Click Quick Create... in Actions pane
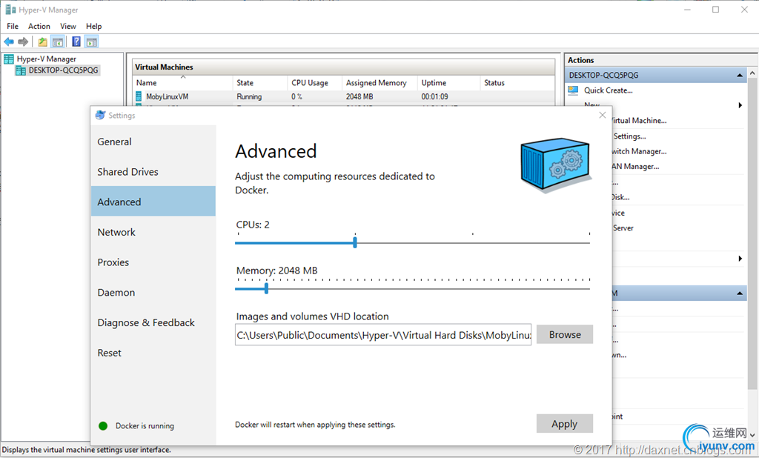Viewport: 759px width, 458px height. point(608,90)
